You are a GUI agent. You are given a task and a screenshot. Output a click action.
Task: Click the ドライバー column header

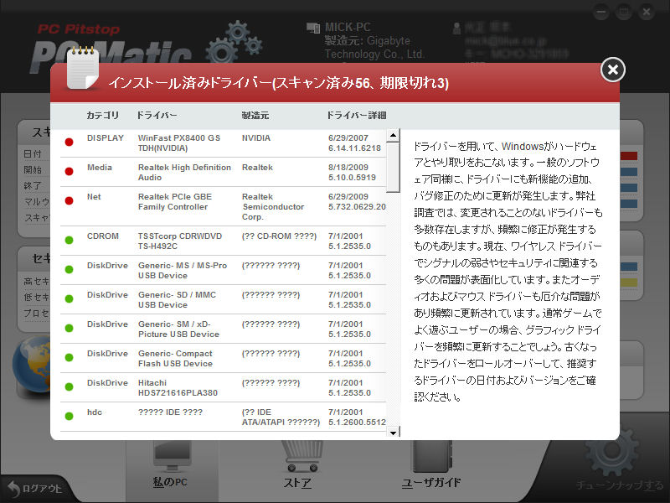coord(157,115)
